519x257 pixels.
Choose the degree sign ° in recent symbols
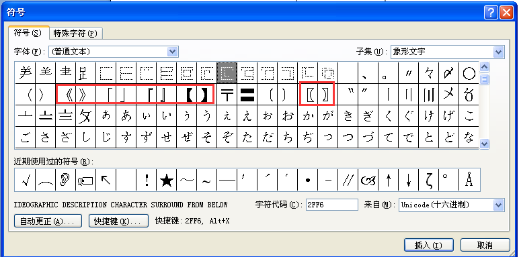[x=449, y=180]
